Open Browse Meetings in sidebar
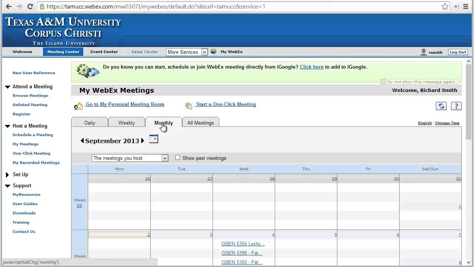This screenshot has width=474, height=267. point(30,96)
